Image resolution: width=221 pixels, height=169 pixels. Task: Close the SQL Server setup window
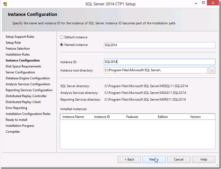(x=213, y=3)
